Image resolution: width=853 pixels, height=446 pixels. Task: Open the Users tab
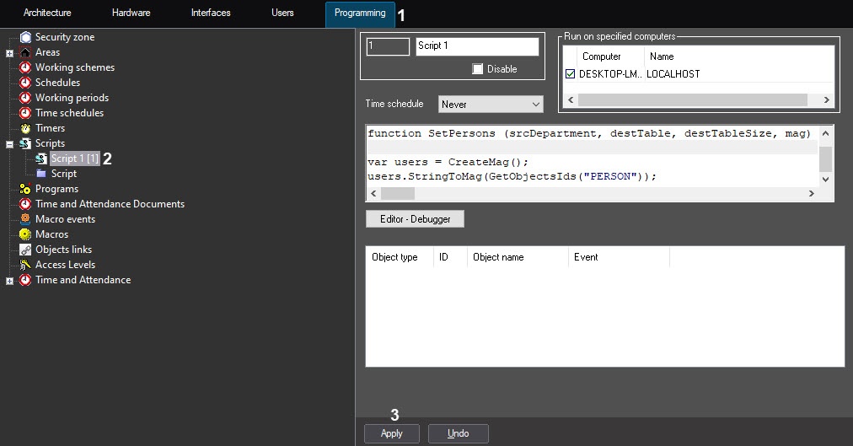282,13
